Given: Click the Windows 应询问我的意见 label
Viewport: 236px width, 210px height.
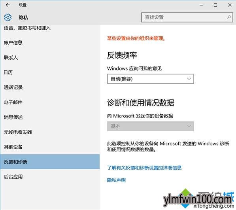Looking at the screenshot, I should click(x=134, y=68).
